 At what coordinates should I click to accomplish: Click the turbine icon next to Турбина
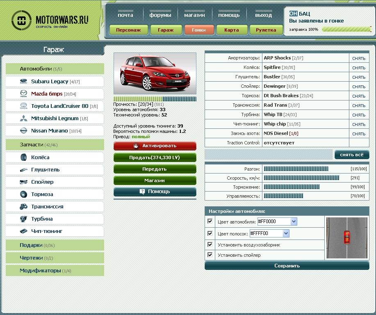click(23, 219)
